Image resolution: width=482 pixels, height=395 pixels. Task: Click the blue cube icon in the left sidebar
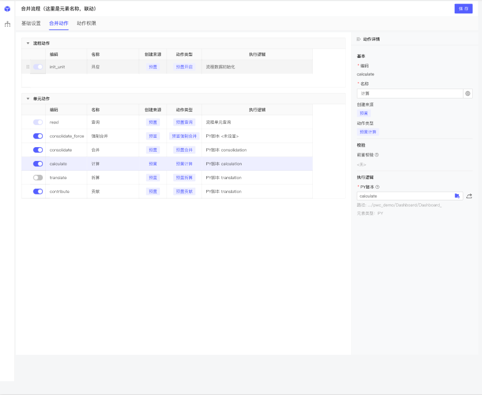[7, 9]
